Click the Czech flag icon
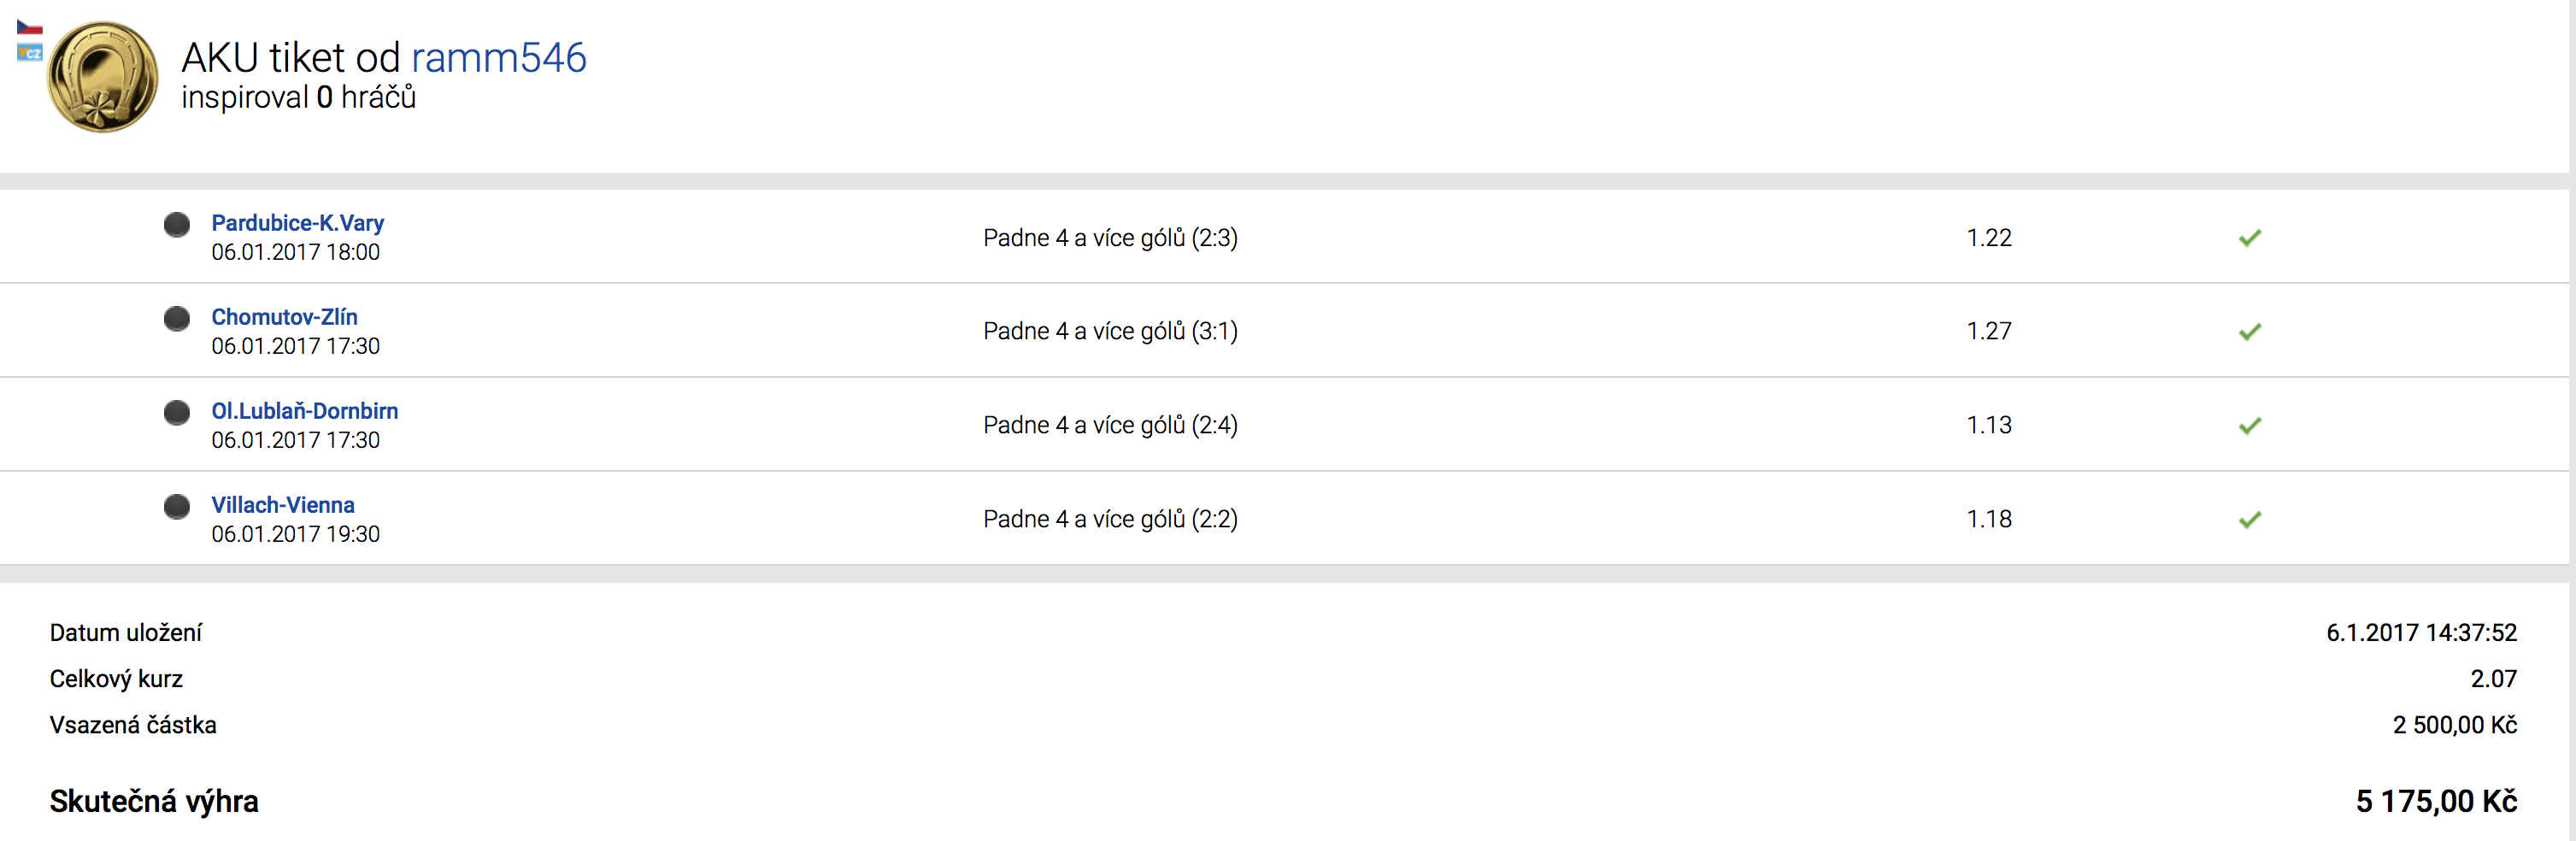Image resolution: width=2576 pixels, height=841 pixels. (x=29, y=27)
